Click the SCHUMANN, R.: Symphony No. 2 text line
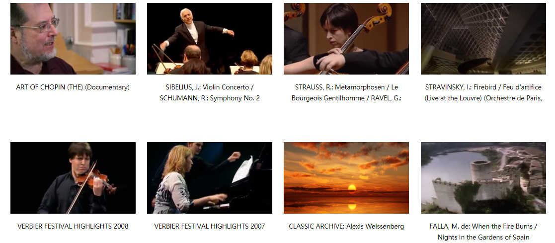The image size is (555, 243). point(210,98)
